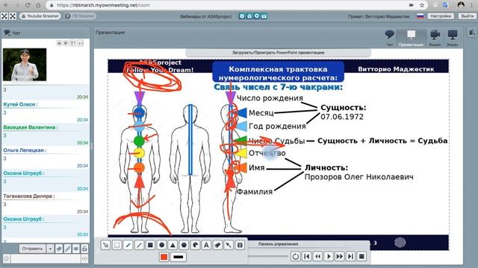Choose the triangle shape tool
This screenshot has width=478, height=268.
coord(173,245)
